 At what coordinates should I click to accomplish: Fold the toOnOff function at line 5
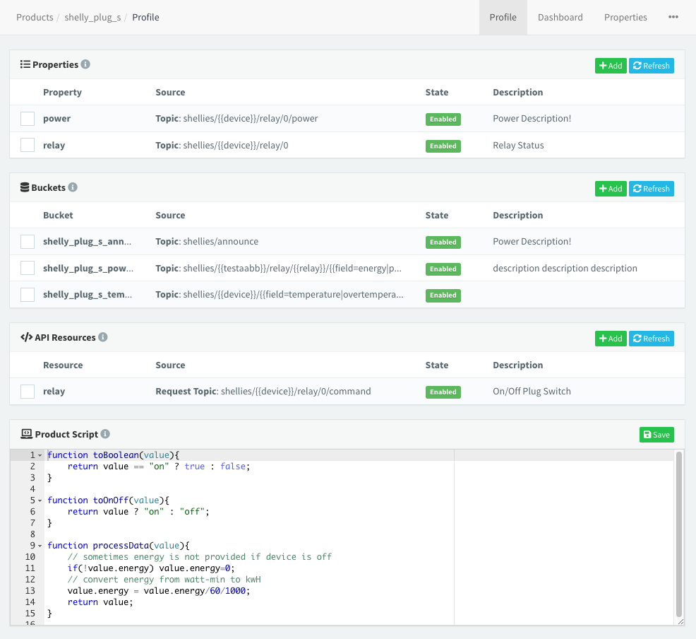40,500
